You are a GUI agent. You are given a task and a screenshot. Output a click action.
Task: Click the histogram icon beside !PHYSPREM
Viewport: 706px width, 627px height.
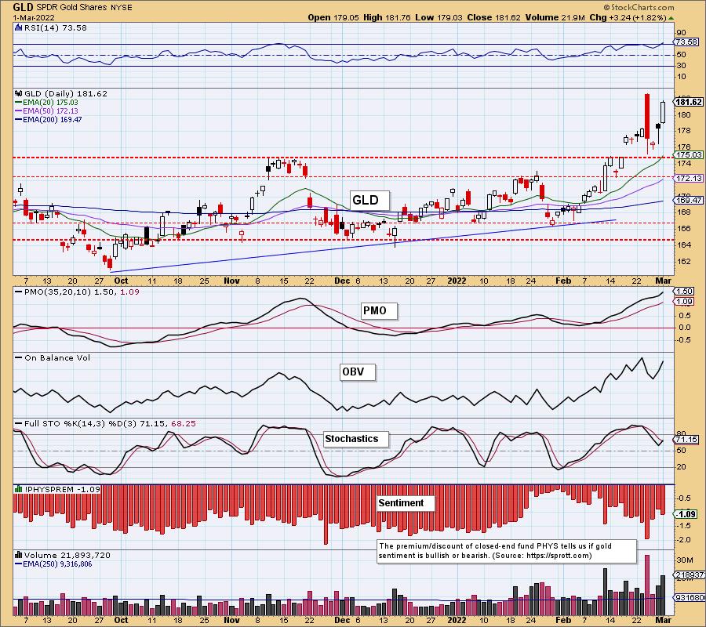(19, 489)
